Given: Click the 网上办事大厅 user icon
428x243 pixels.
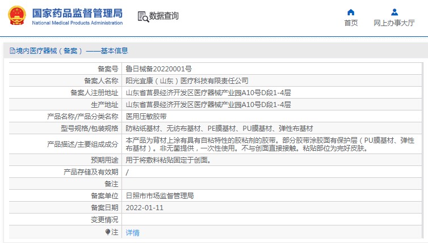Looking at the screenshot, I should [394, 12].
